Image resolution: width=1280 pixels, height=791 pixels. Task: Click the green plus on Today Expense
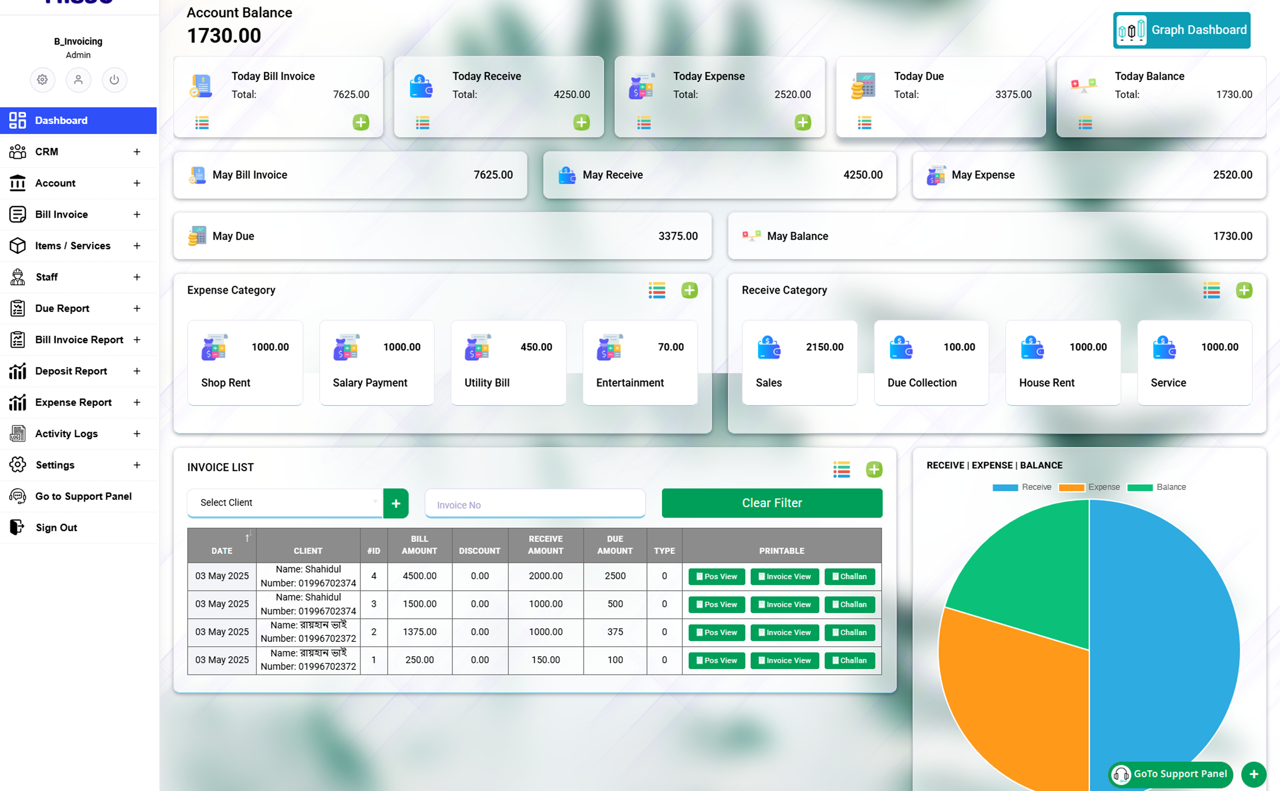click(803, 122)
